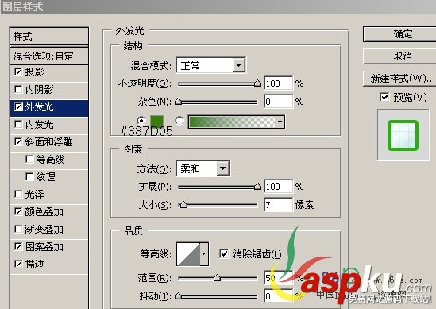Image resolution: width=436 pixels, height=309 pixels.
Task: Select the solid color radio button
Action: click(141, 121)
